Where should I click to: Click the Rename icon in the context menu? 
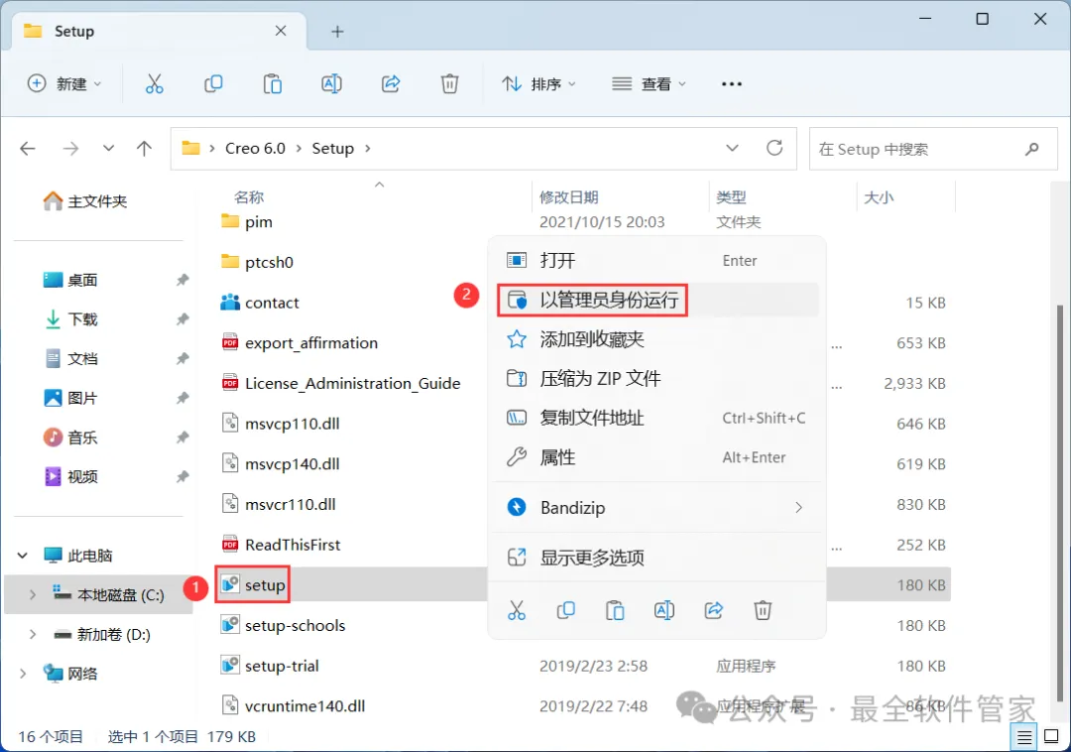click(x=663, y=610)
